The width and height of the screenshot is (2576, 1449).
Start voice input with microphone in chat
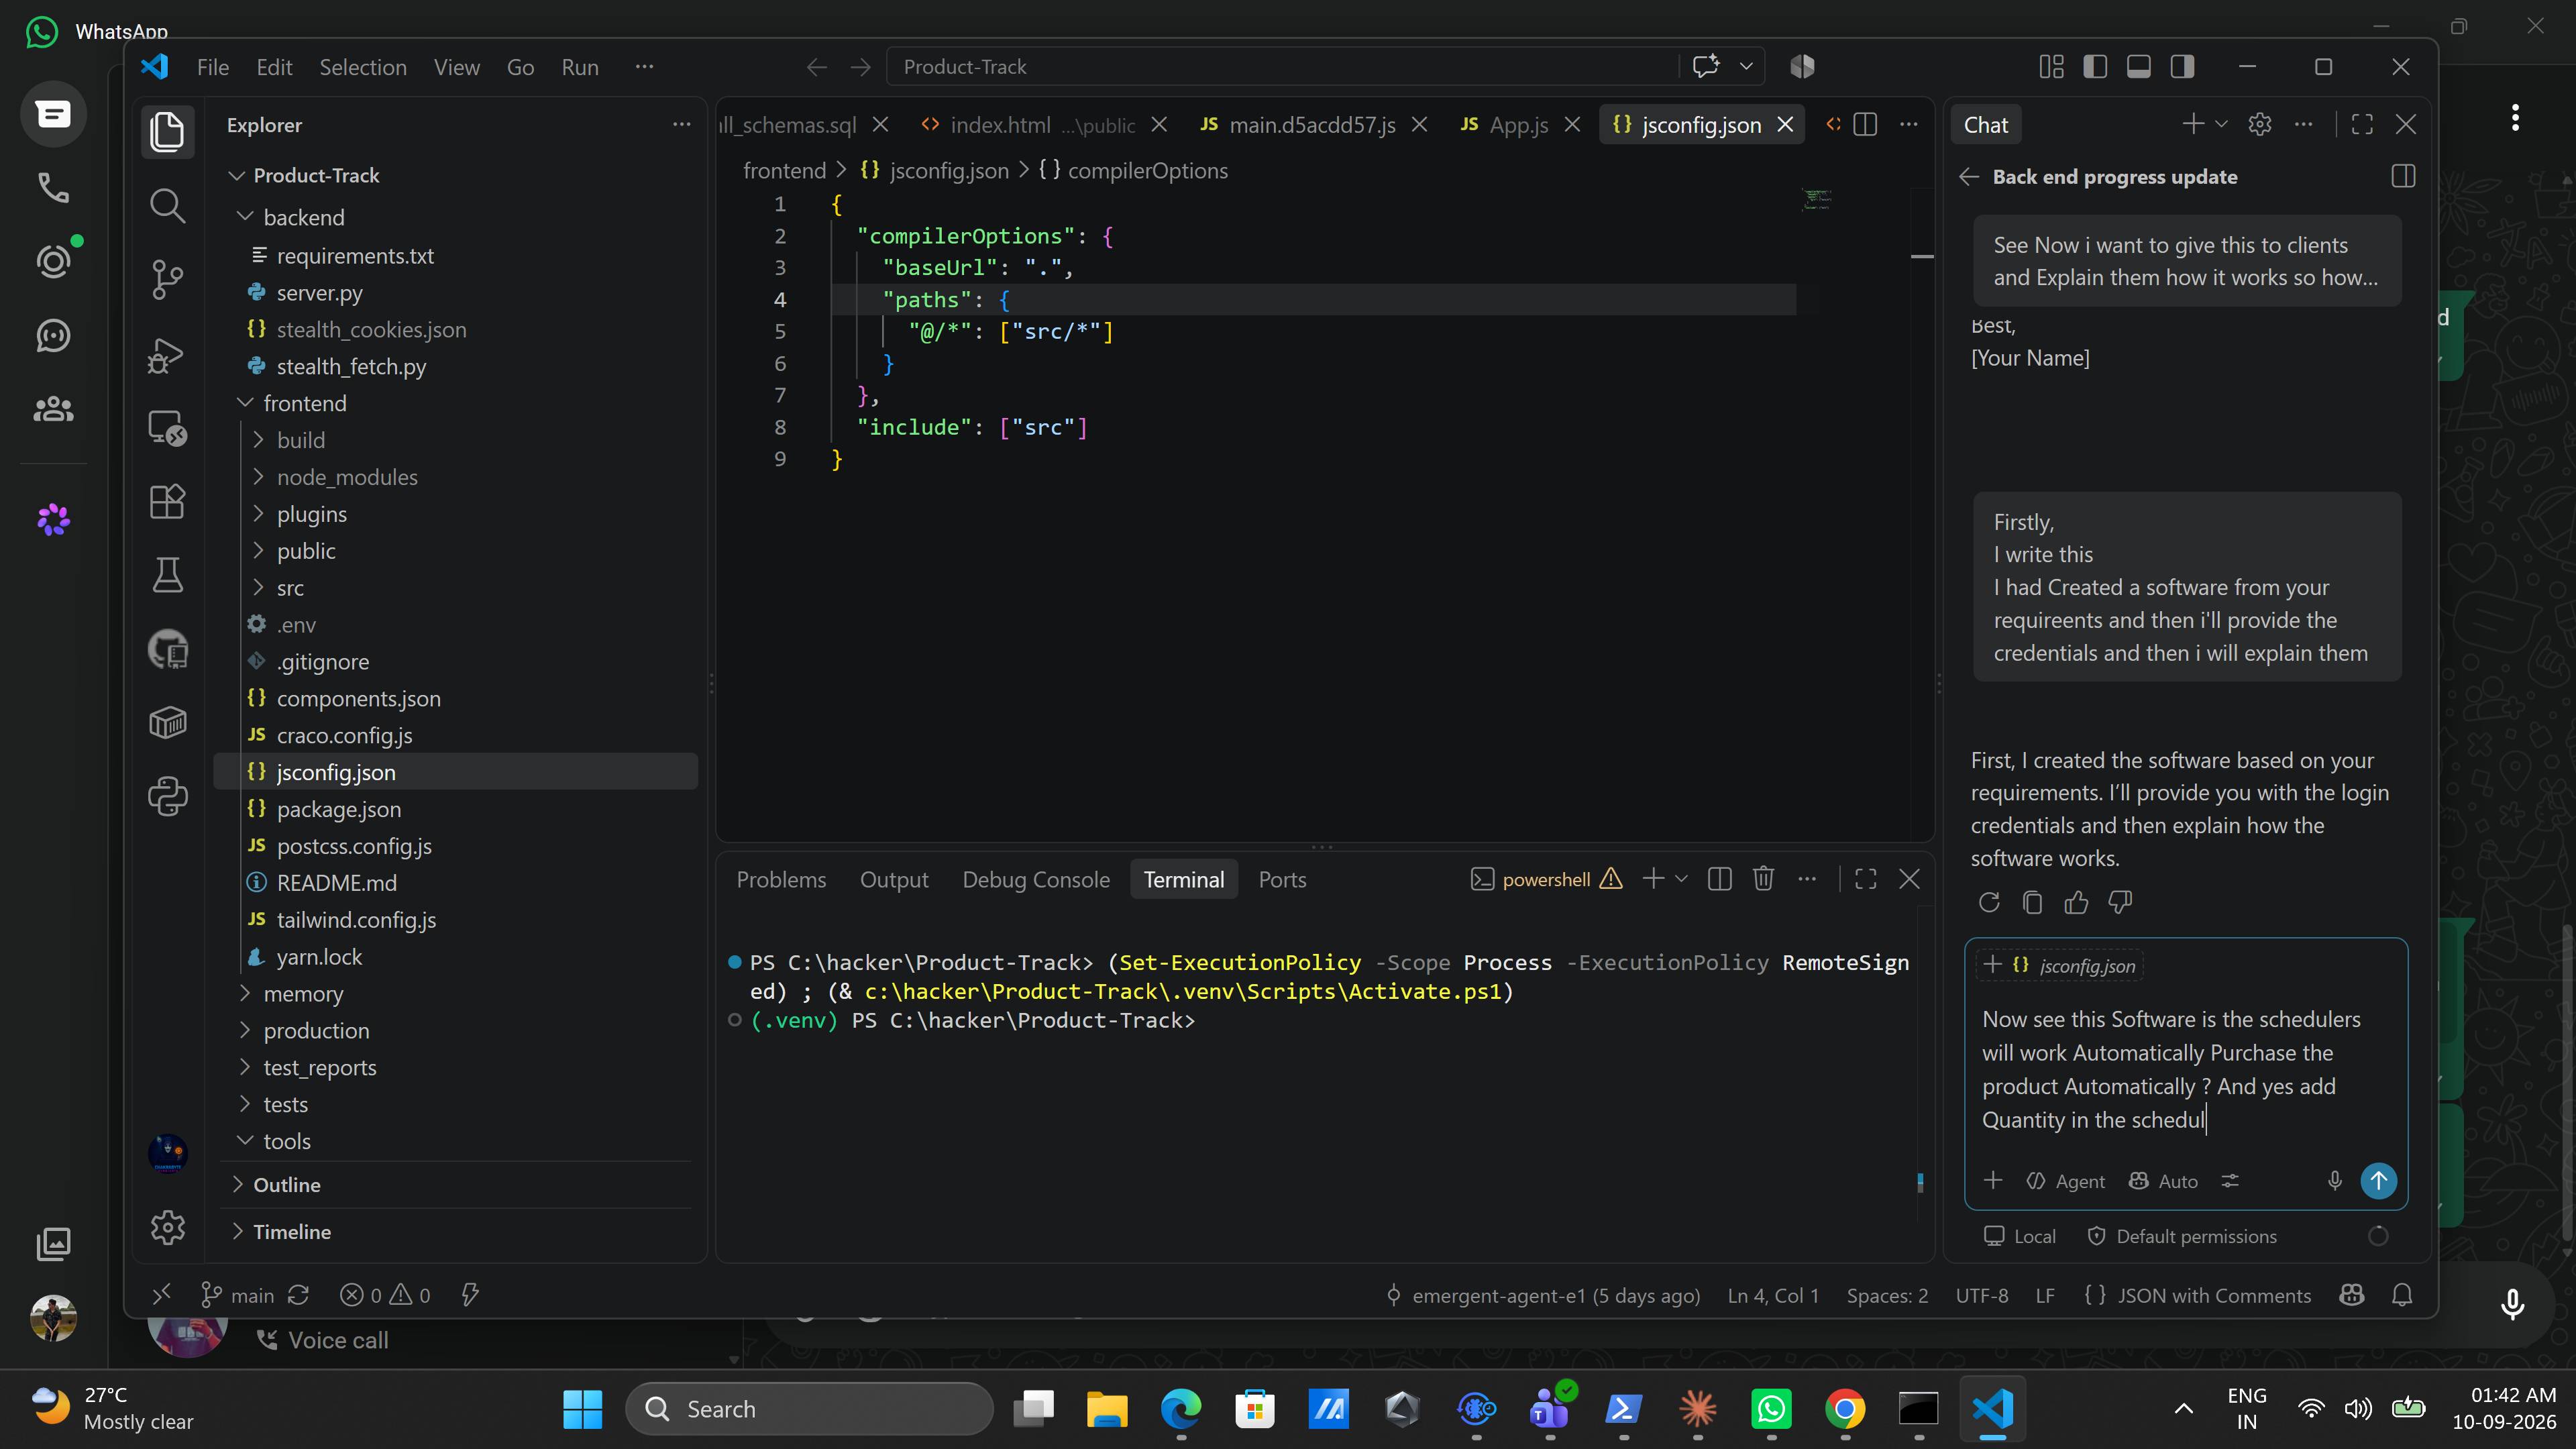(2334, 1181)
